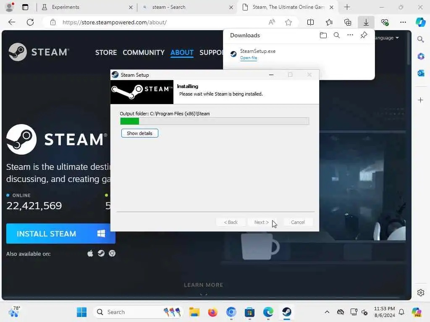This screenshot has width=430, height=322.
Task: Click the INSTALL STEAM button
Action: [61, 234]
